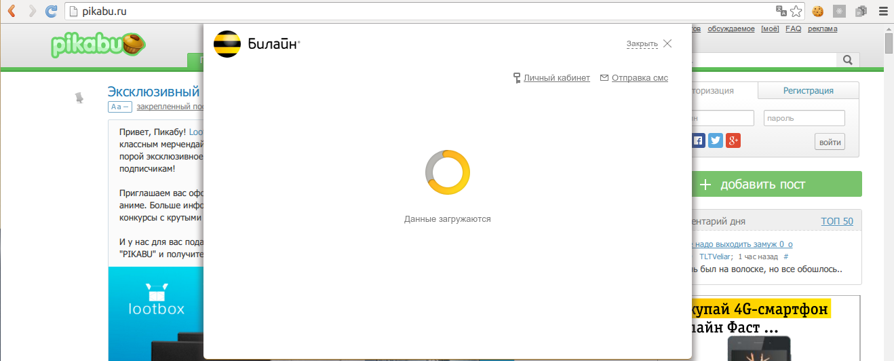Sign in with Google Plus icon
This screenshot has height=361, width=894.
tap(733, 140)
